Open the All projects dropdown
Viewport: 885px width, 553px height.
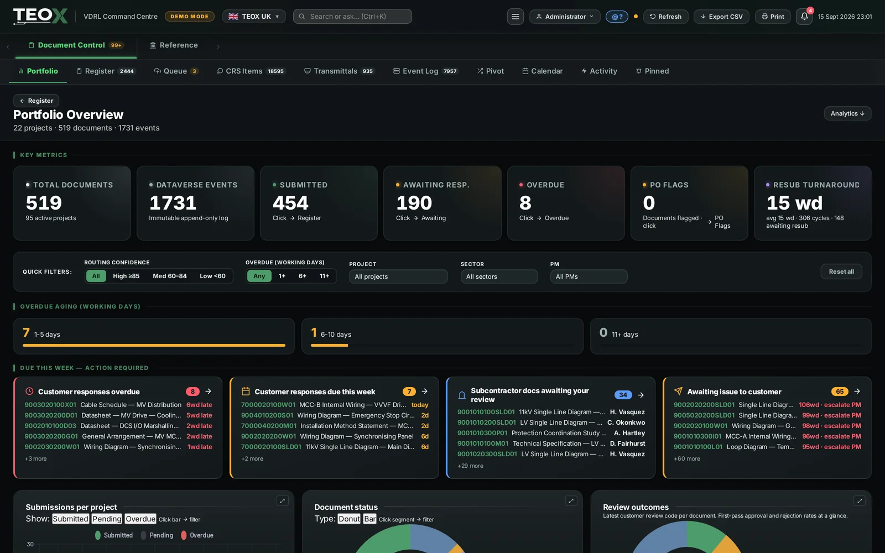[x=398, y=276]
